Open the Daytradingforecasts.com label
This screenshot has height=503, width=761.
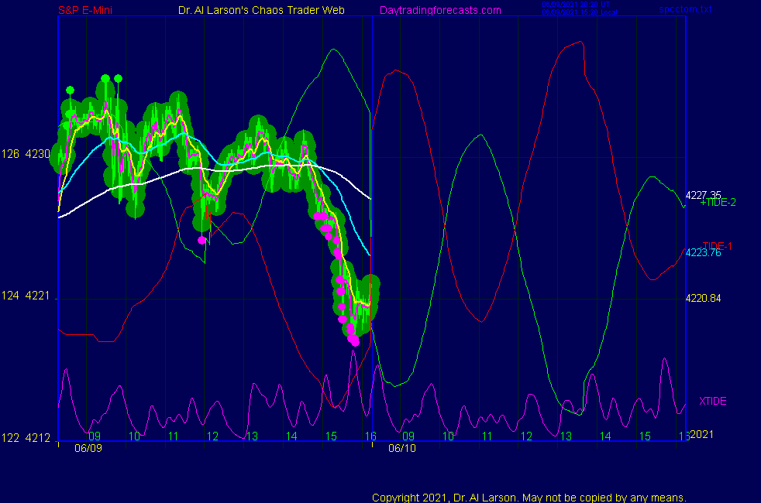pos(440,10)
